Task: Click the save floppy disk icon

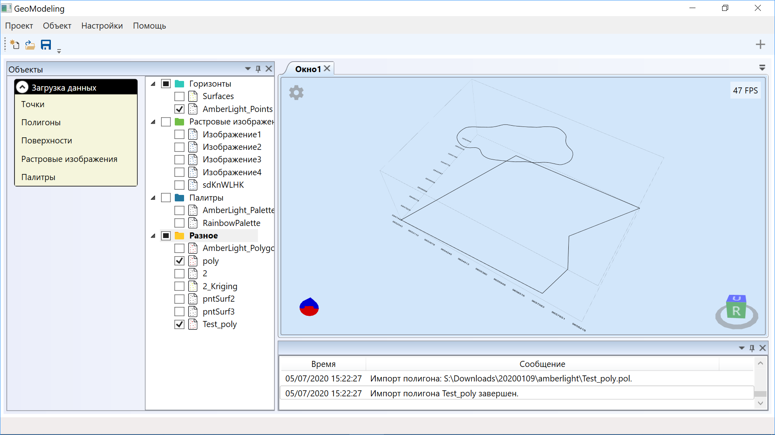Action: [46, 45]
